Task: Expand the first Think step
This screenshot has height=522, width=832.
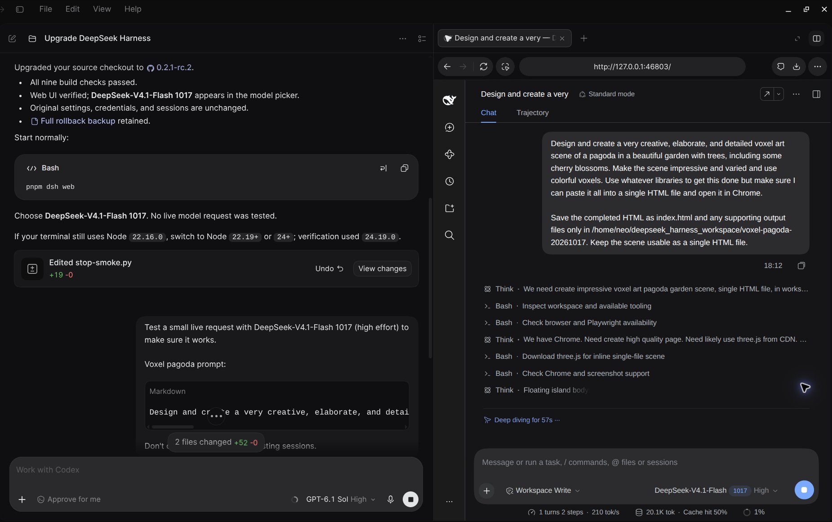Action: point(646,289)
